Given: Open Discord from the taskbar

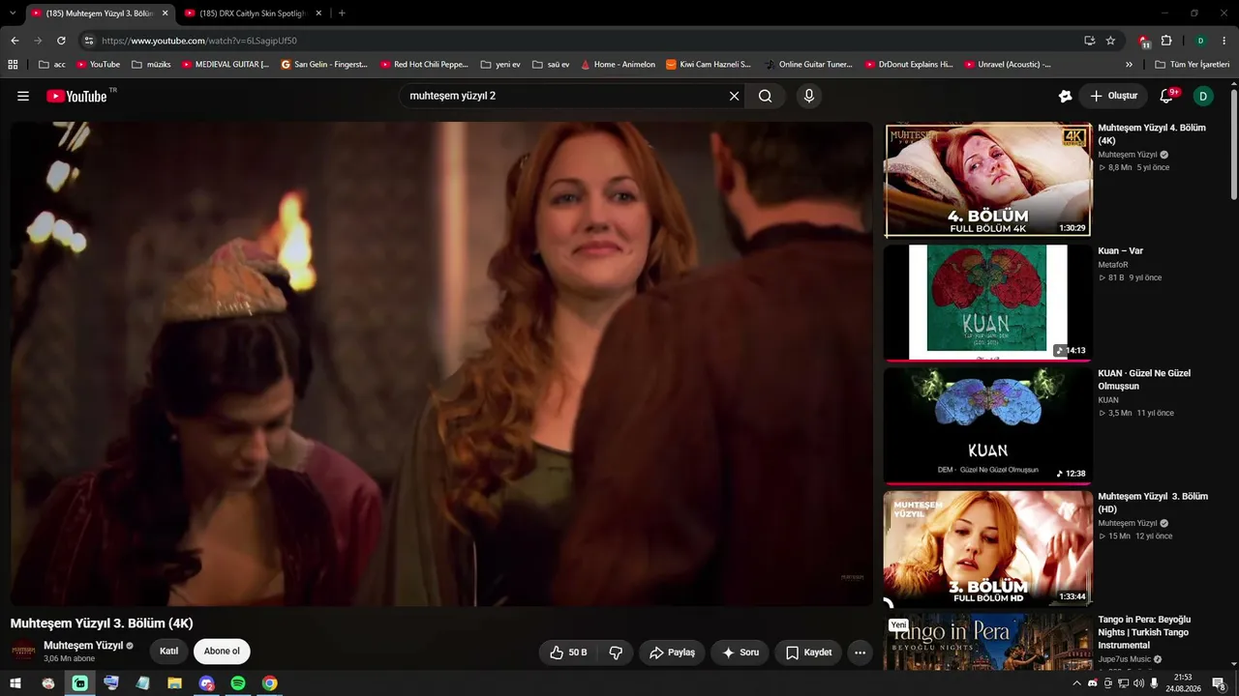Looking at the screenshot, I should [x=206, y=683].
